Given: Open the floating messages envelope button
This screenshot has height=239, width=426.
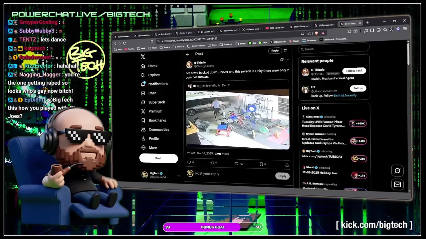Looking at the screenshot, I should point(397,185).
